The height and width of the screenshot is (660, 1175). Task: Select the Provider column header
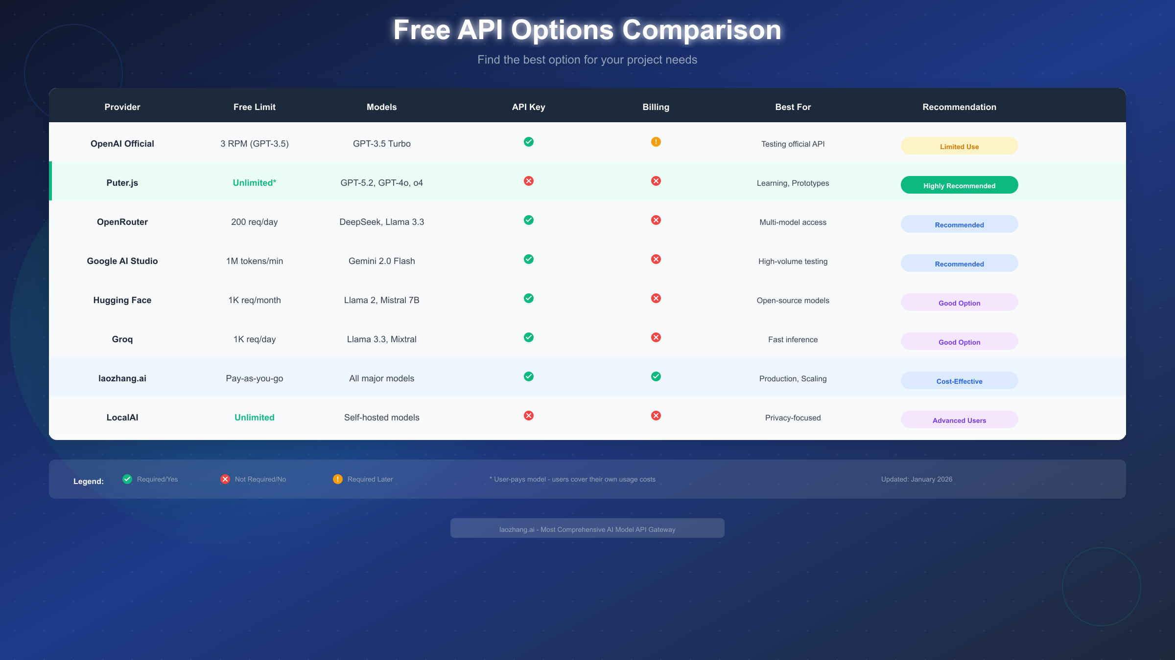122,107
